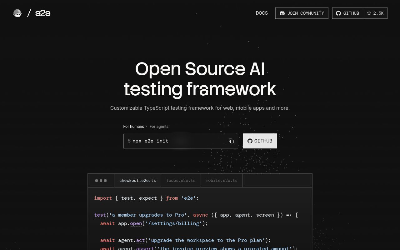This screenshot has height=250, width=400.
Task: Click the npx e2e init command field
Action: [x=181, y=141]
